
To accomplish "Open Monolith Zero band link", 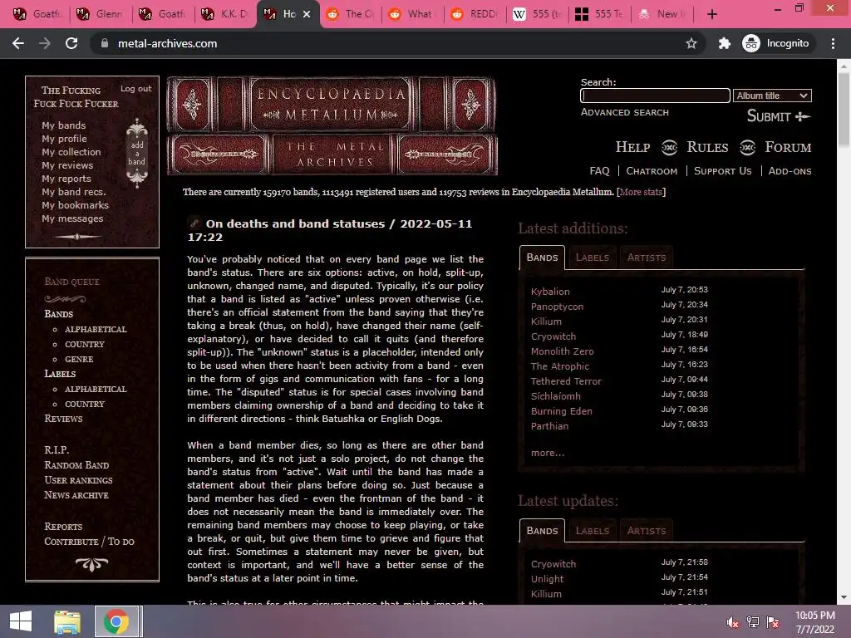I will (563, 351).
